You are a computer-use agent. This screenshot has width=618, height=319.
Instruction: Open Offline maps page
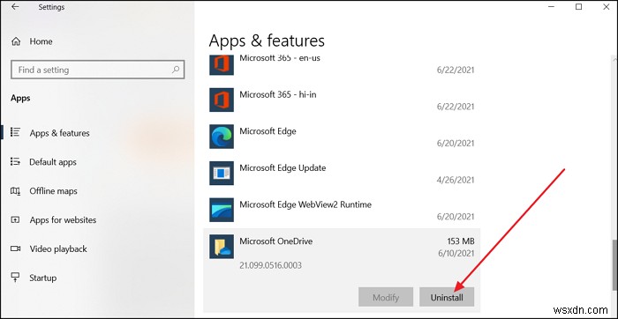point(53,191)
